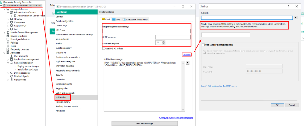The width and height of the screenshot is (304, 126).
Task: Click the Computers group monitor icon
Action: point(12,22)
